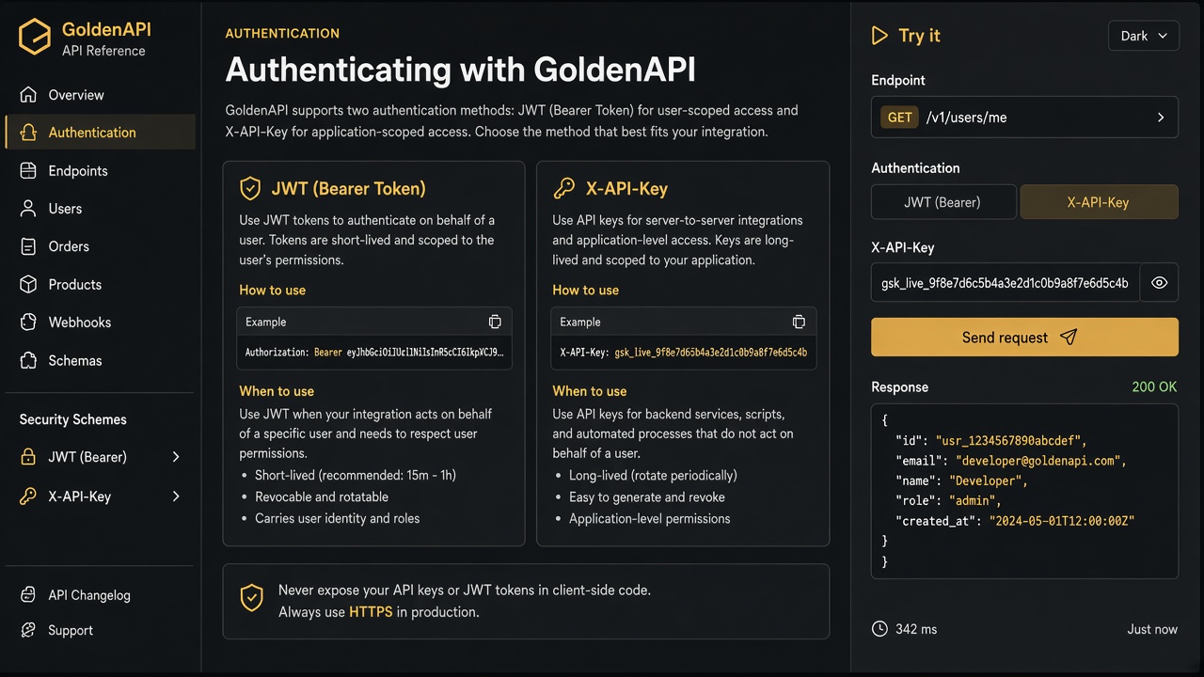This screenshot has height=677, width=1204.
Task: Click "Carries user identity and roles" bullet
Action: pyautogui.click(x=338, y=518)
